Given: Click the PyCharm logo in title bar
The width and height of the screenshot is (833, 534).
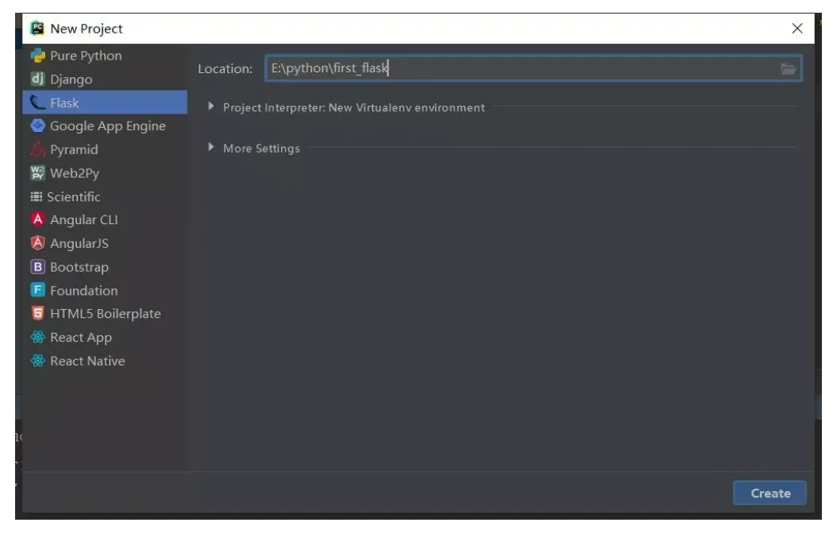Looking at the screenshot, I should 37,28.
